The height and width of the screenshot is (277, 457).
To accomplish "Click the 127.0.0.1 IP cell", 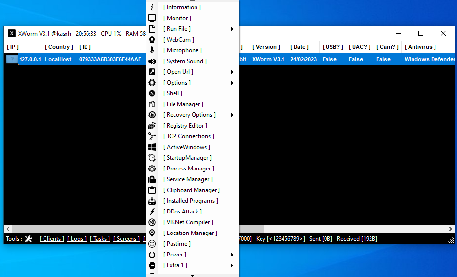I will [30, 59].
